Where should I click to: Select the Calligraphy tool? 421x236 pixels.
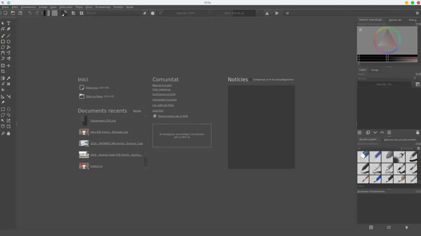(x=9, y=29)
